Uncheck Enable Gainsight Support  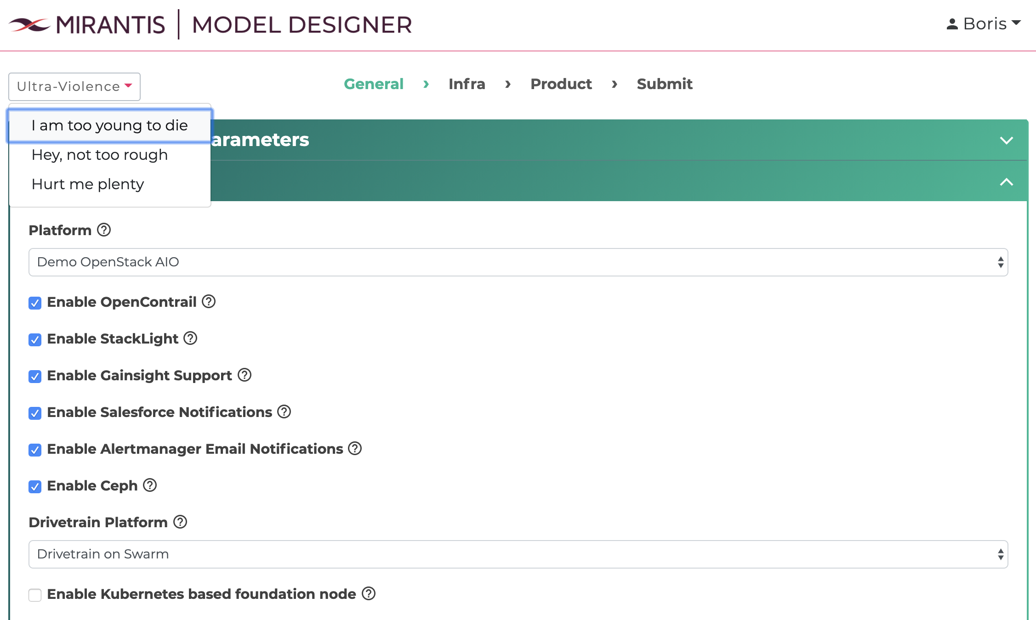(35, 376)
